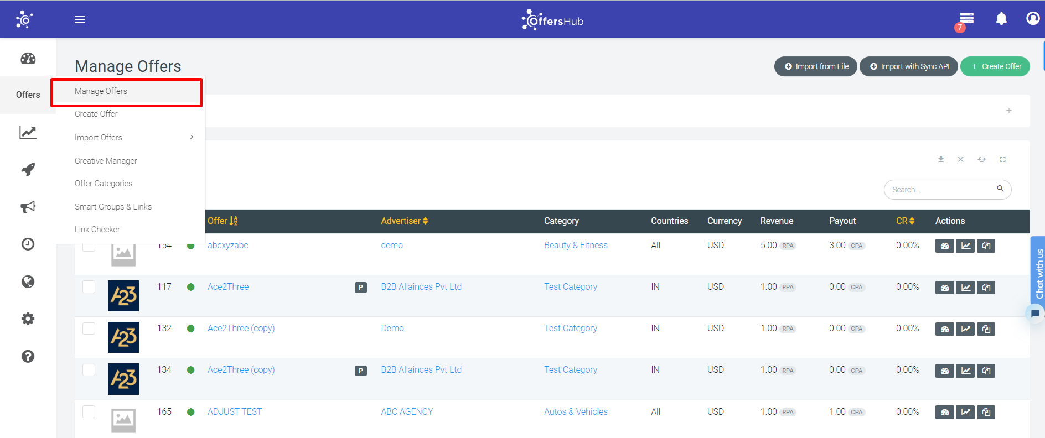Download the offers table using download icon
1045x438 pixels.
(x=940, y=159)
